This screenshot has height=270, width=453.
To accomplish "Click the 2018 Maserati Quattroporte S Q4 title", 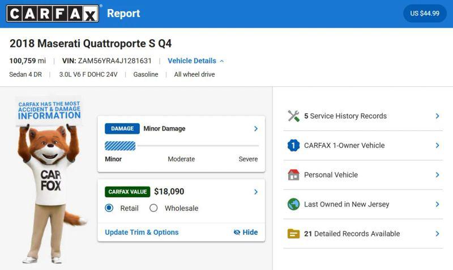I will [91, 44].
